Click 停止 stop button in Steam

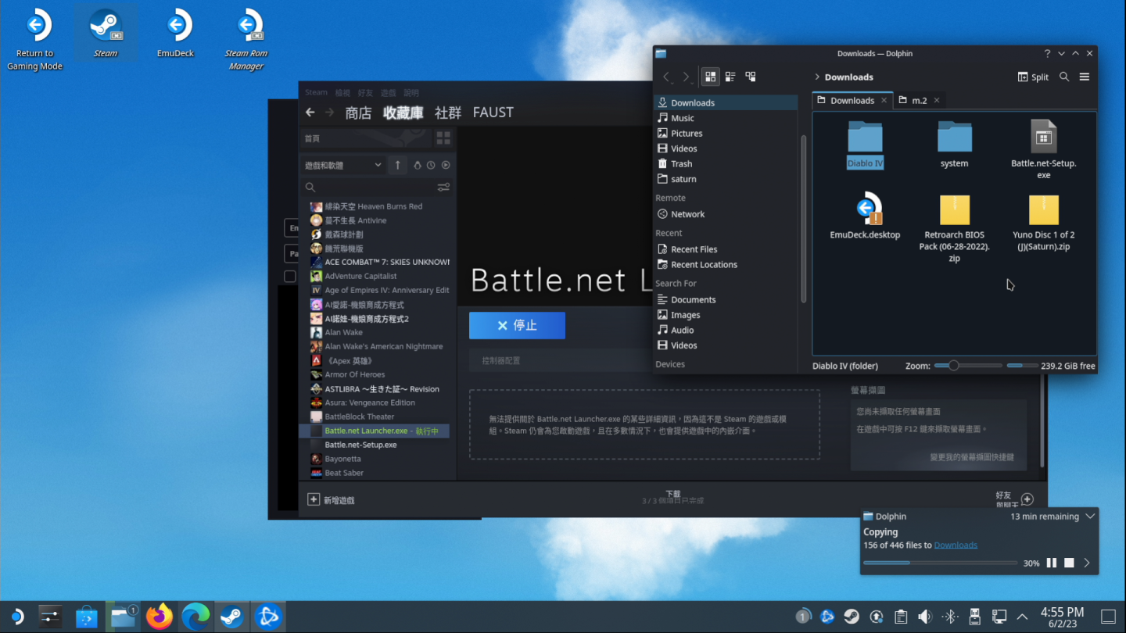pos(517,325)
